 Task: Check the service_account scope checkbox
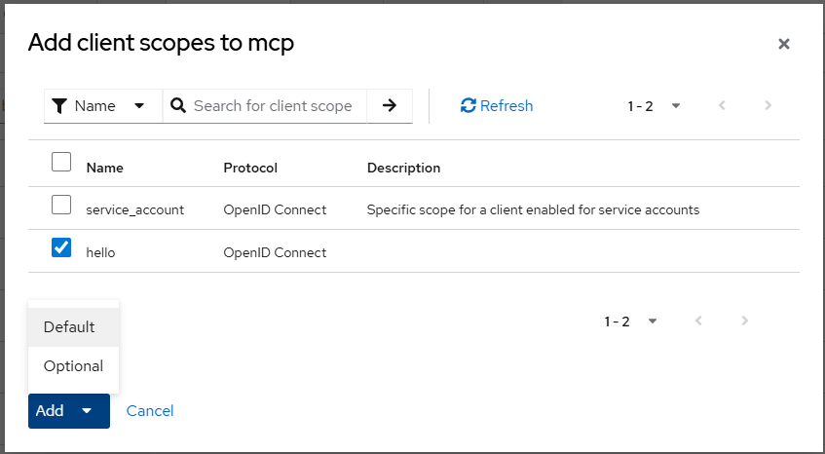[61, 205]
